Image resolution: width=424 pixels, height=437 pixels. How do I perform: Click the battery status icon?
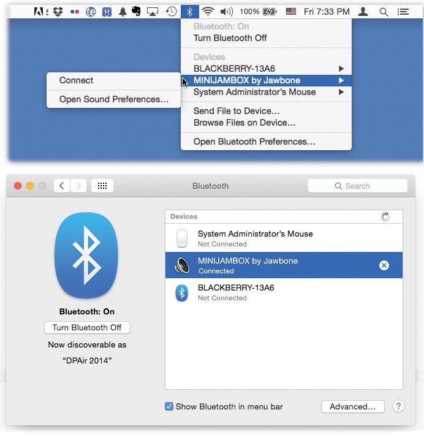click(270, 12)
